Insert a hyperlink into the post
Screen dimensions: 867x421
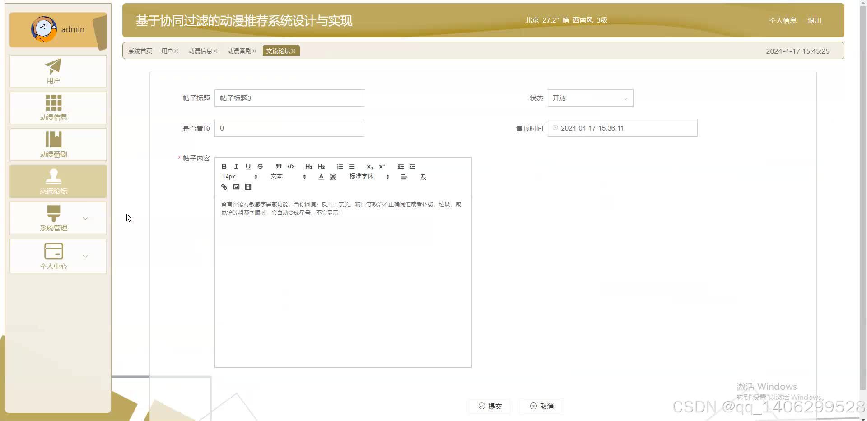point(224,187)
